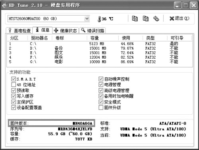Minimize the HD Tune window
Viewport: 199px width, 150px height.
click(178, 6)
